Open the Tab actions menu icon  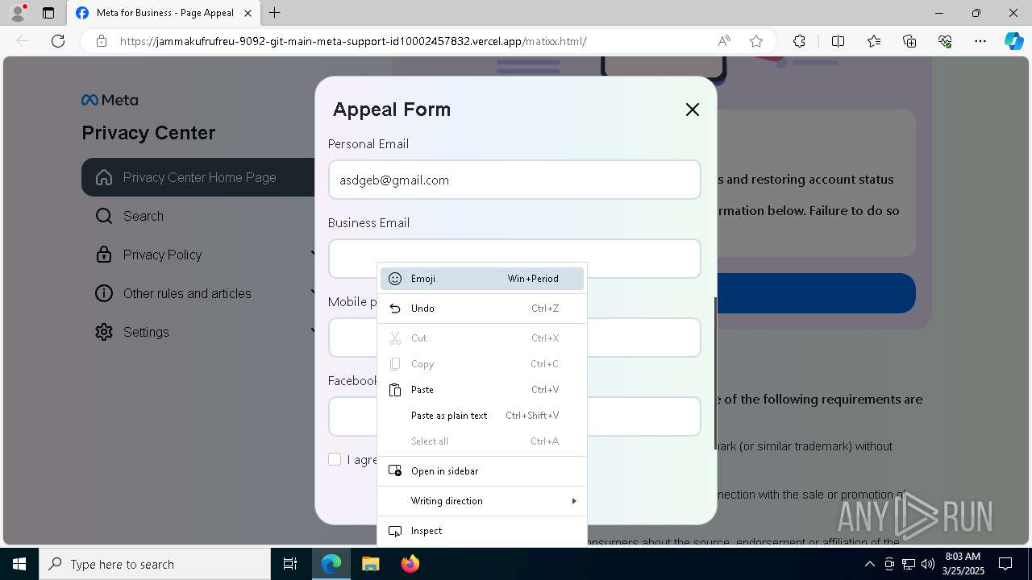point(48,13)
